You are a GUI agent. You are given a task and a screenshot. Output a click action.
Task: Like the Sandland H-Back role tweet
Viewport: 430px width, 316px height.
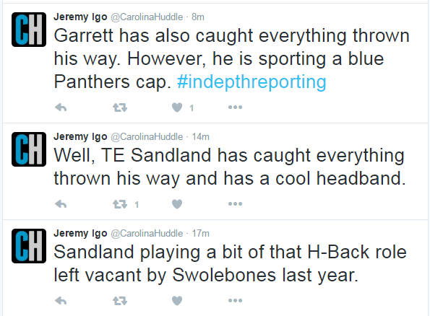coord(177,301)
